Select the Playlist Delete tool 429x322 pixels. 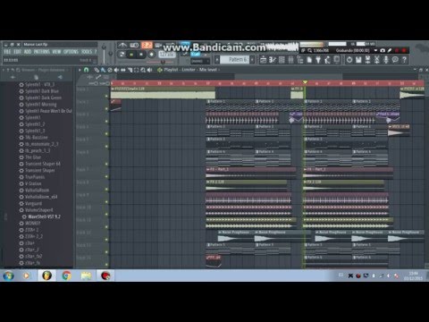[110, 70]
